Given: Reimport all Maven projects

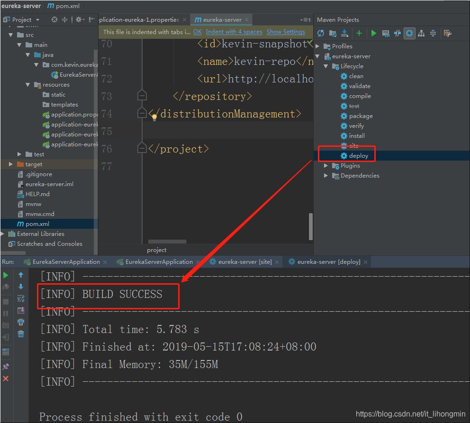Looking at the screenshot, I should coord(321,33).
